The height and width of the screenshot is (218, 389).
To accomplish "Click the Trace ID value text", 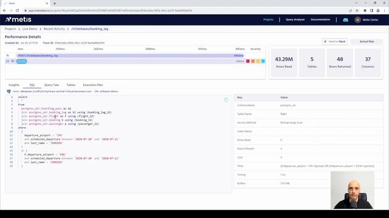I will pos(80,43).
